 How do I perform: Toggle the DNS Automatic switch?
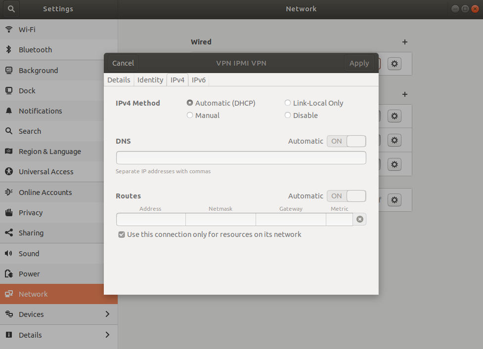pos(346,141)
